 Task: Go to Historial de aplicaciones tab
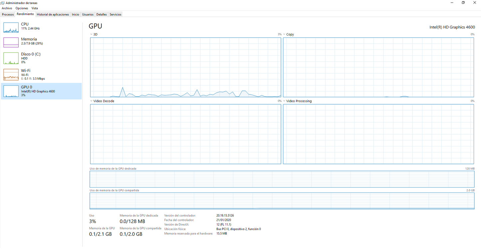53,15
